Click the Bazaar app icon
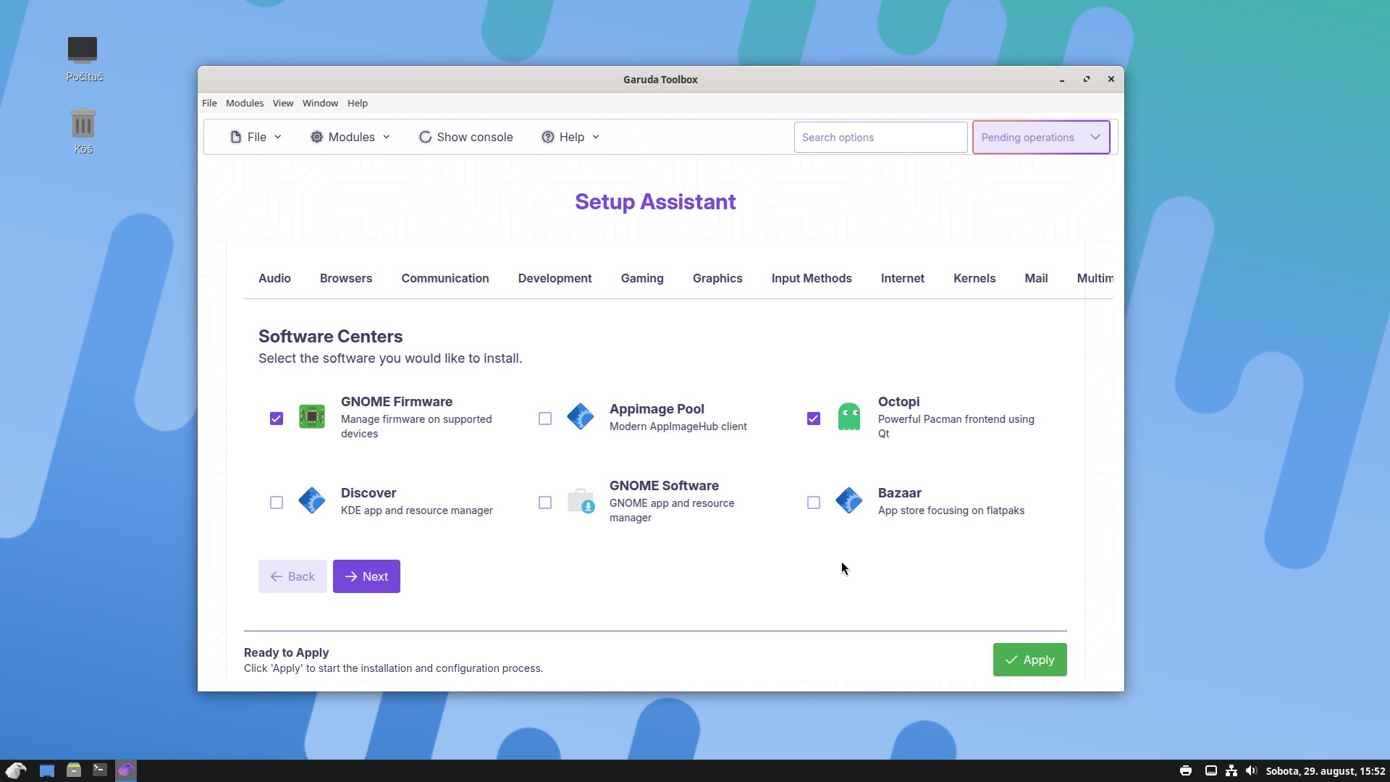The height and width of the screenshot is (782, 1390). pyautogui.click(x=849, y=501)
